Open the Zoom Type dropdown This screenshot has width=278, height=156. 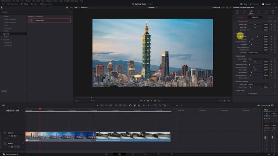pos(258,53)
